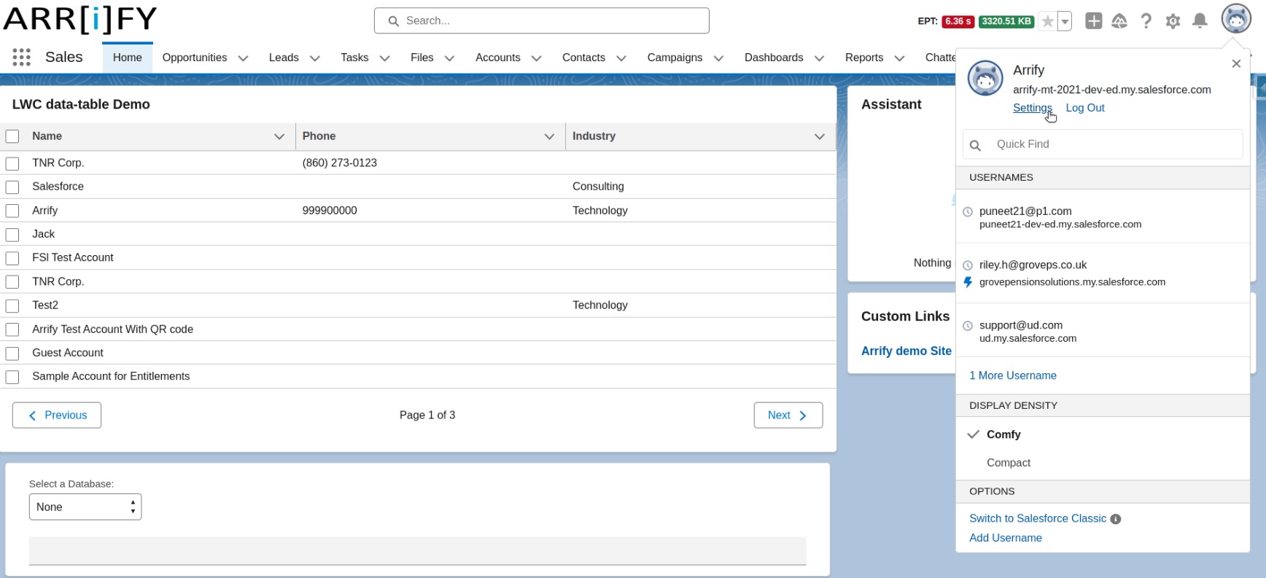Image resolution: width=1266 pixels, height=578 pixels.
Task: Expand the Leads tab dropdown chevron
Action: point(315,58)
